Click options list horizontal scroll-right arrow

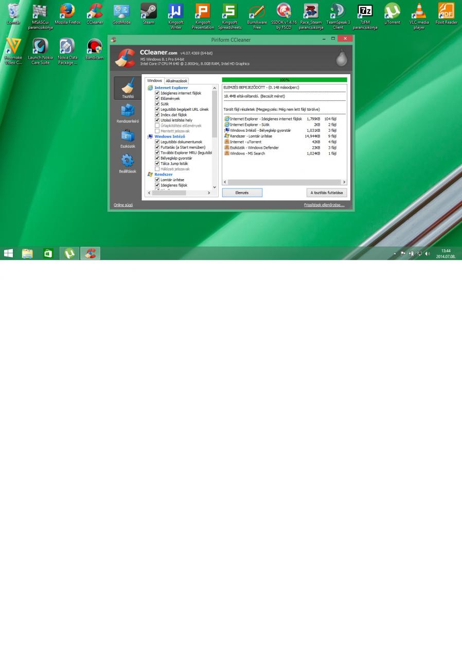pyautogui.click(x=209, y=193)
